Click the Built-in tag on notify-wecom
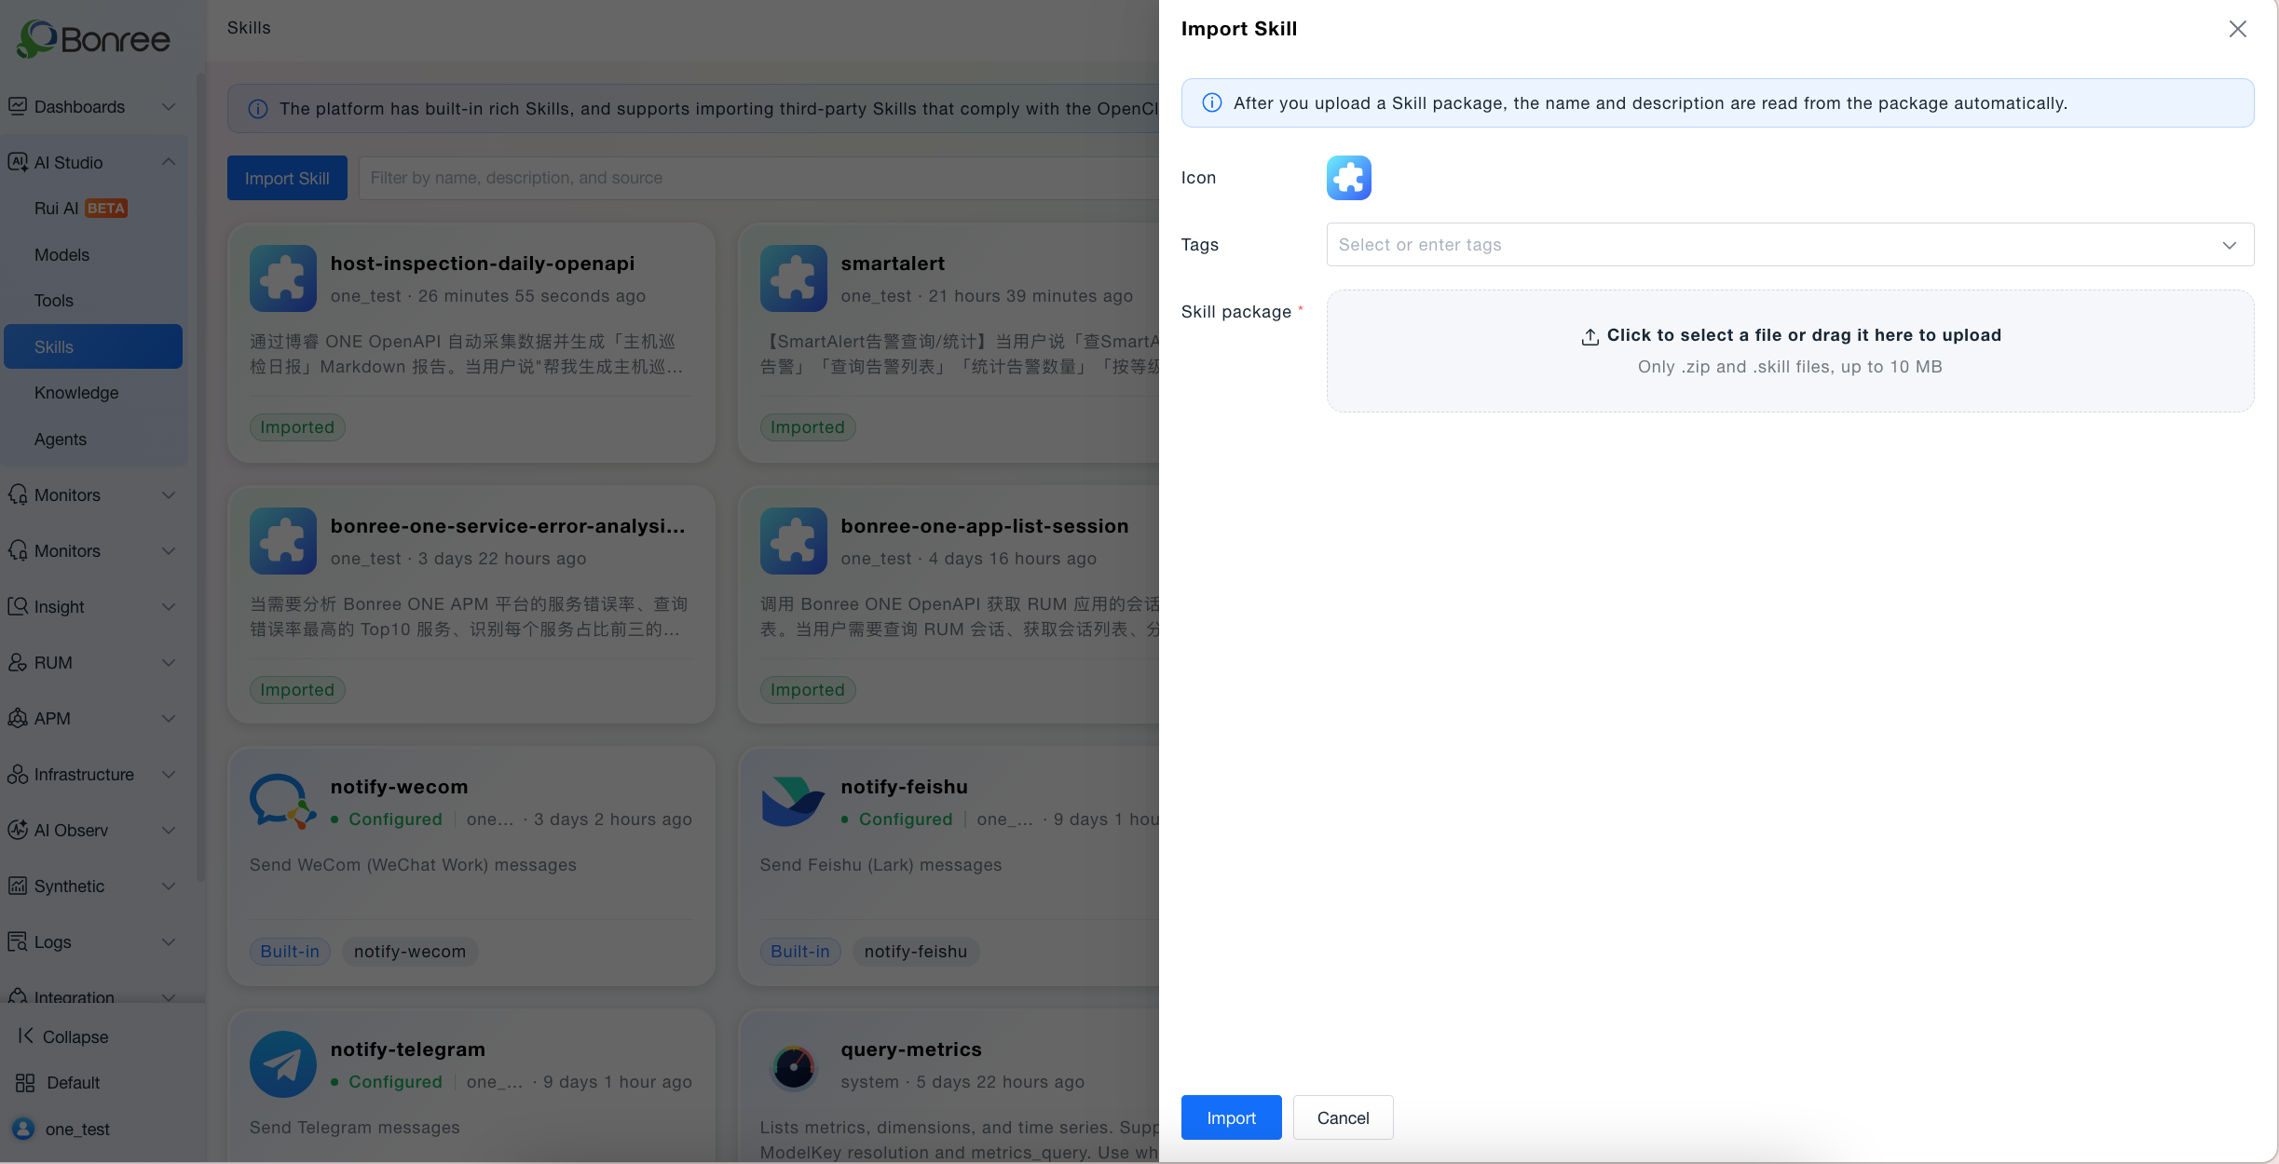 (290, 951)
